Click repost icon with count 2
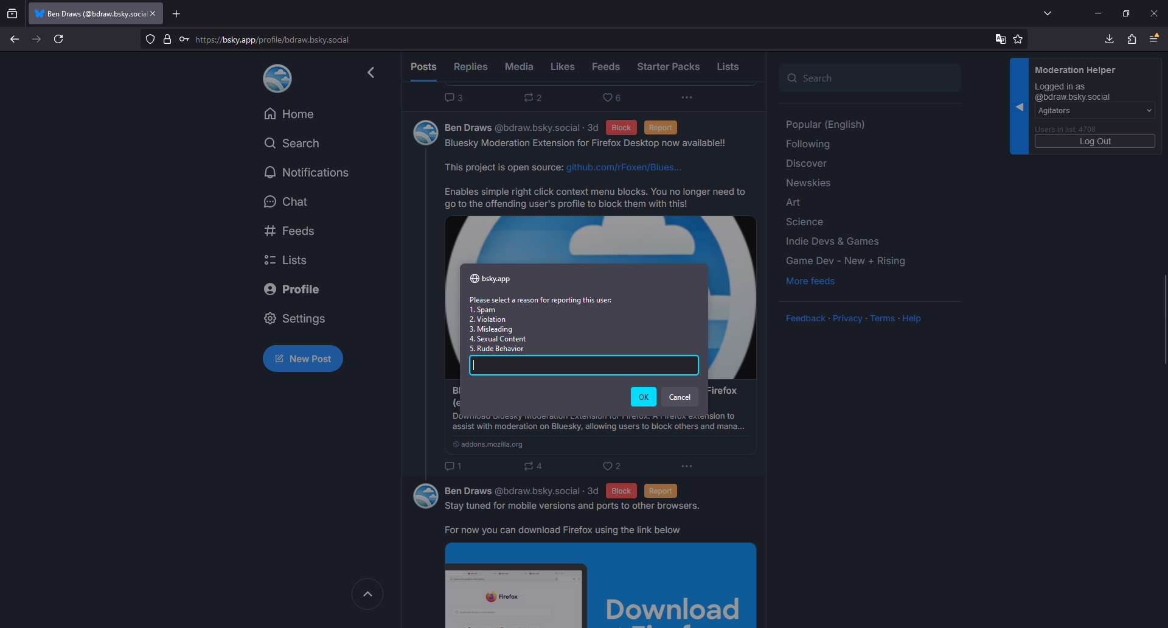The width and height of the screenshot is (1168, 628). click(532, 97)
